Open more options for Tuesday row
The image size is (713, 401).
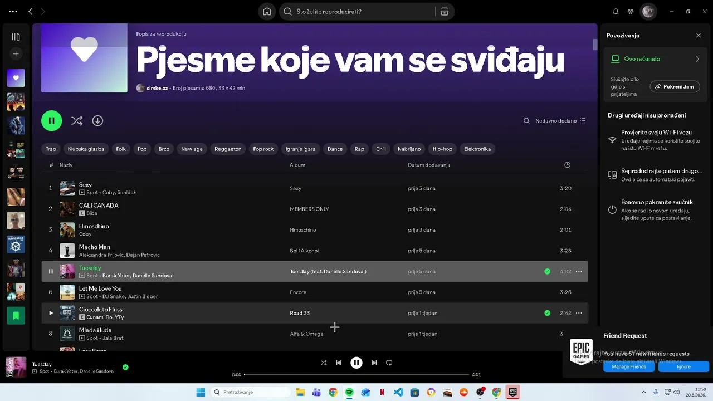coord(579,271)
